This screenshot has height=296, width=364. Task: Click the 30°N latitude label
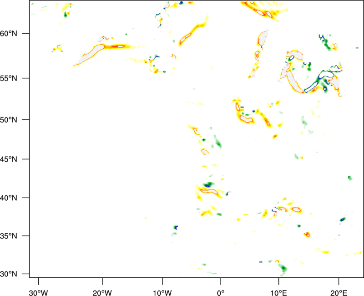(x=9, y=274)
